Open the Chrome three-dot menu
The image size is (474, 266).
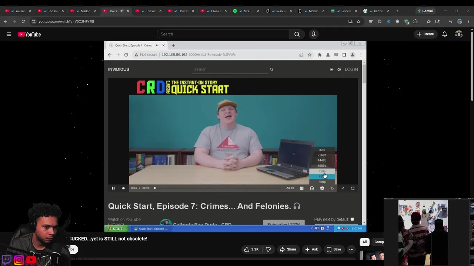468,21
